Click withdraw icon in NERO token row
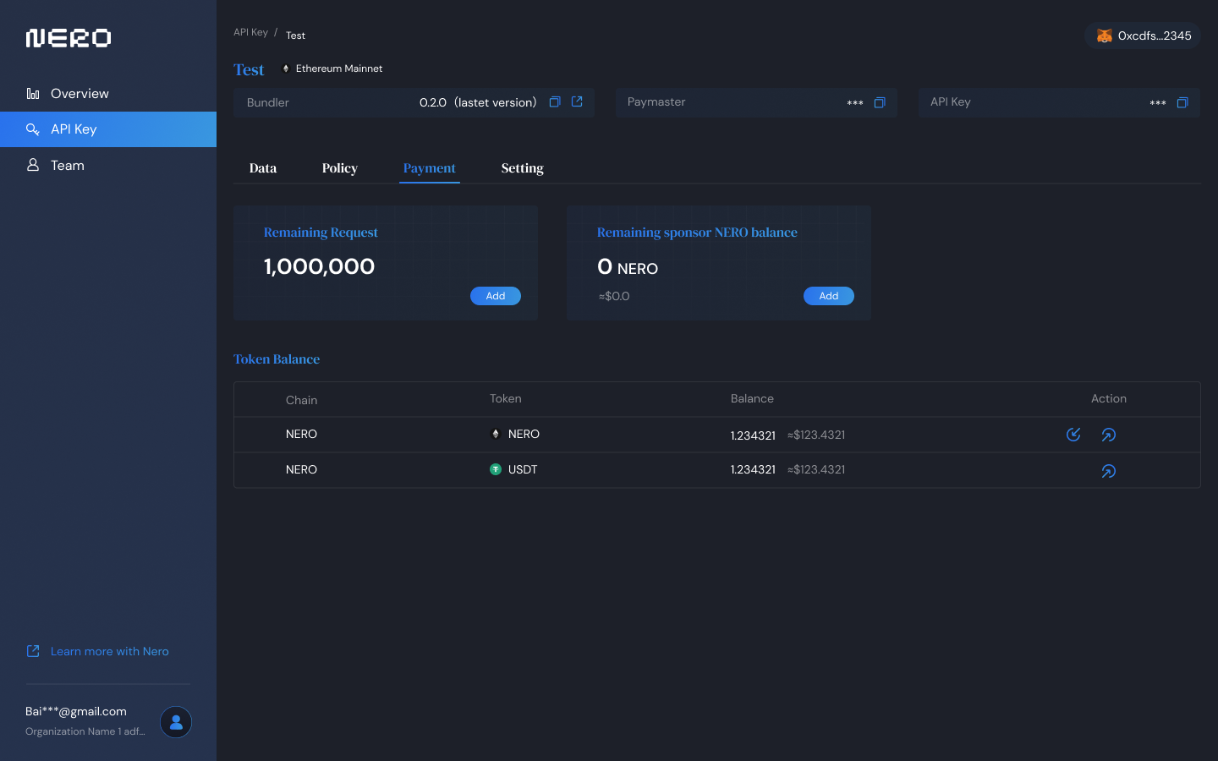Image resolution: width=1218 pixels, height=761 pixels. pyautogui.click(x=1108, y=435)
